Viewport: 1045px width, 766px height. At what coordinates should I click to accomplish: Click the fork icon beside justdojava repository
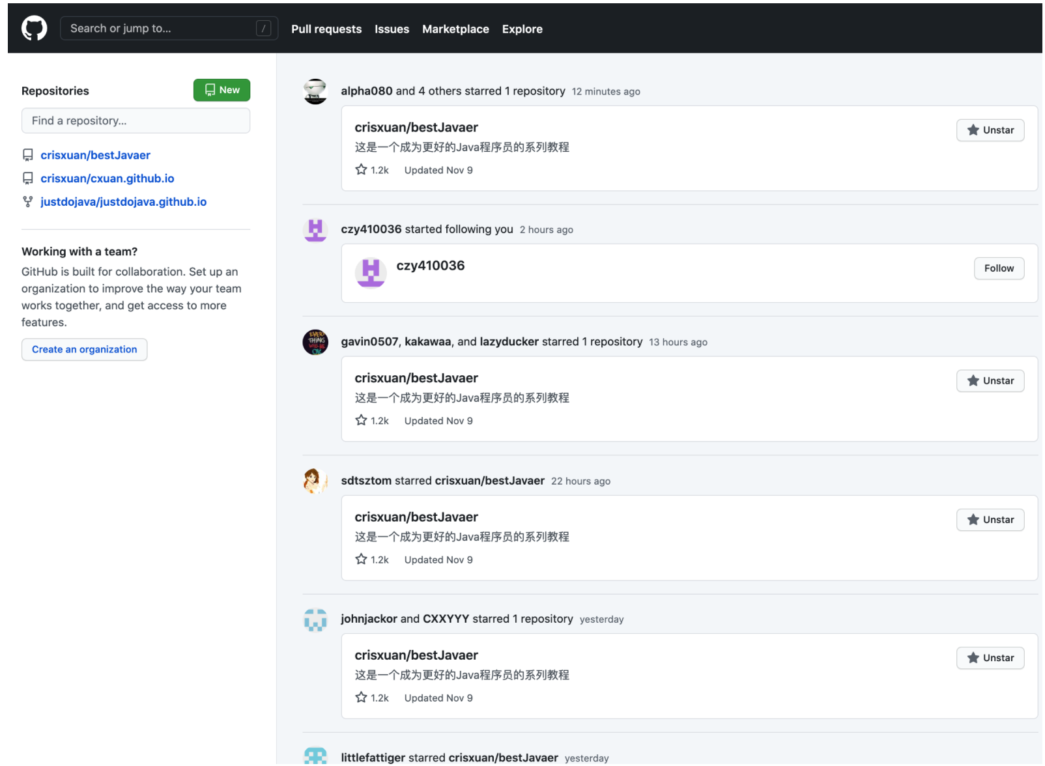pyautogui.click(x=28, y=202)
